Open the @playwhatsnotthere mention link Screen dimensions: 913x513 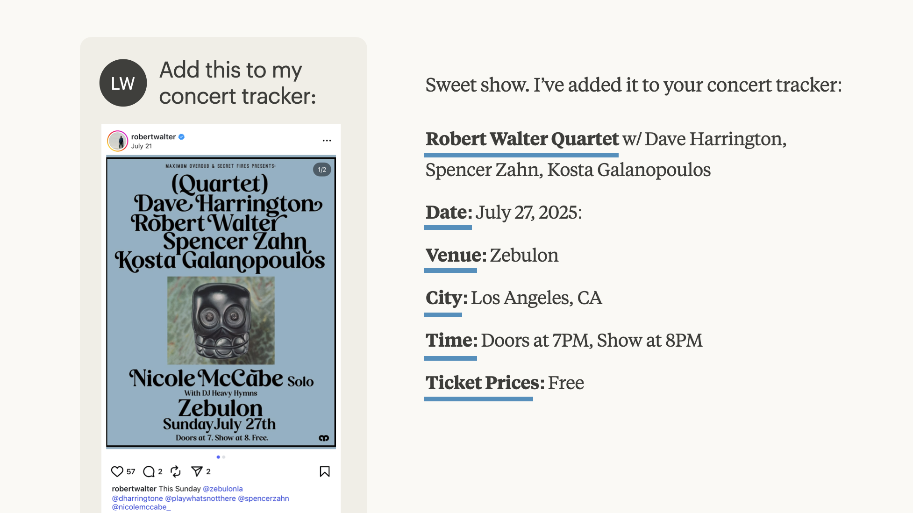click(200, 499)
